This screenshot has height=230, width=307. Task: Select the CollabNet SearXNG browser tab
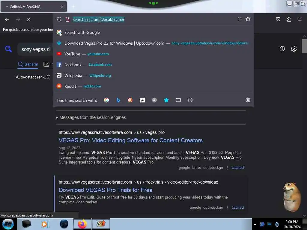coord(34,7)
